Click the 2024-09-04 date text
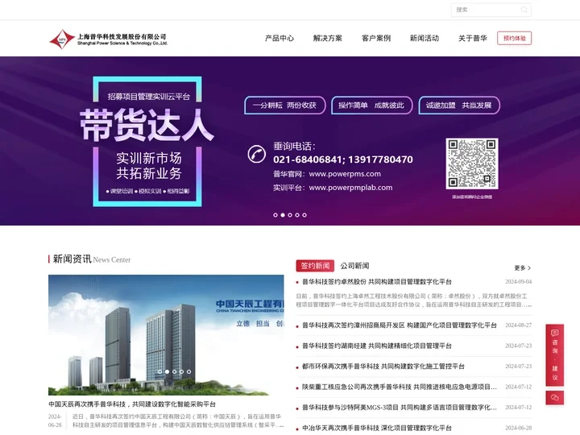 tap(518, 282)
